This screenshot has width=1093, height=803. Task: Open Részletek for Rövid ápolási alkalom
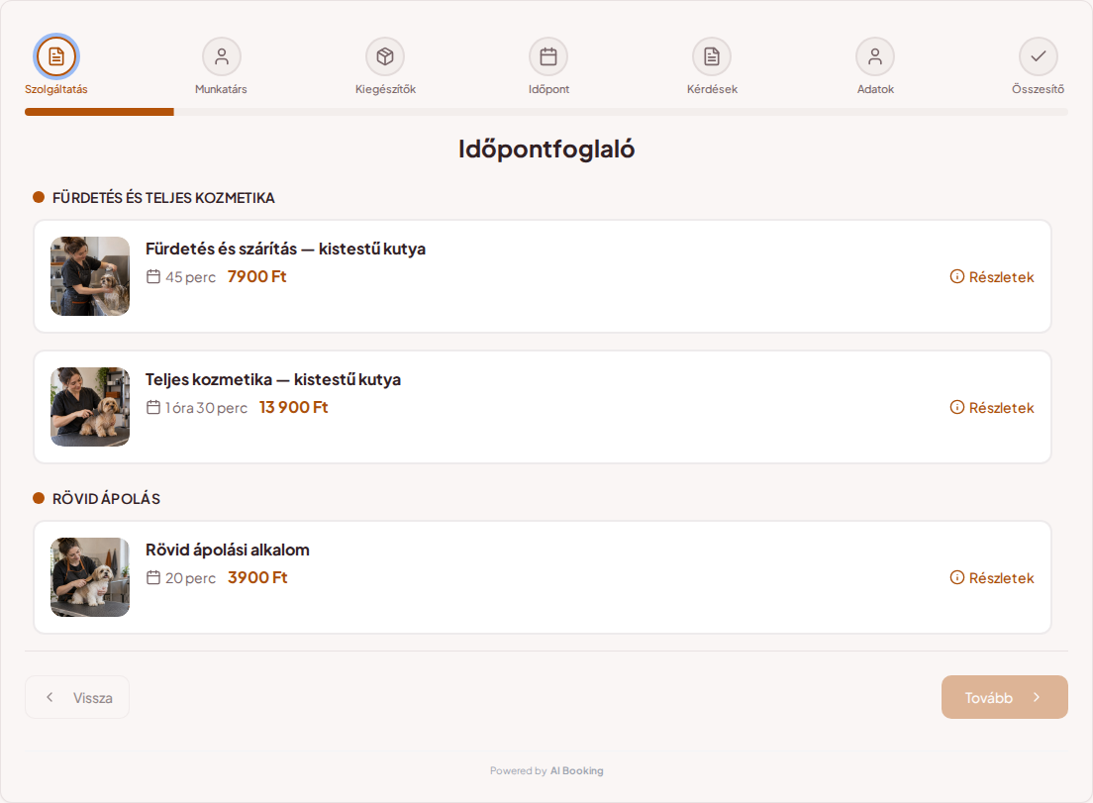tap(992, 578)
